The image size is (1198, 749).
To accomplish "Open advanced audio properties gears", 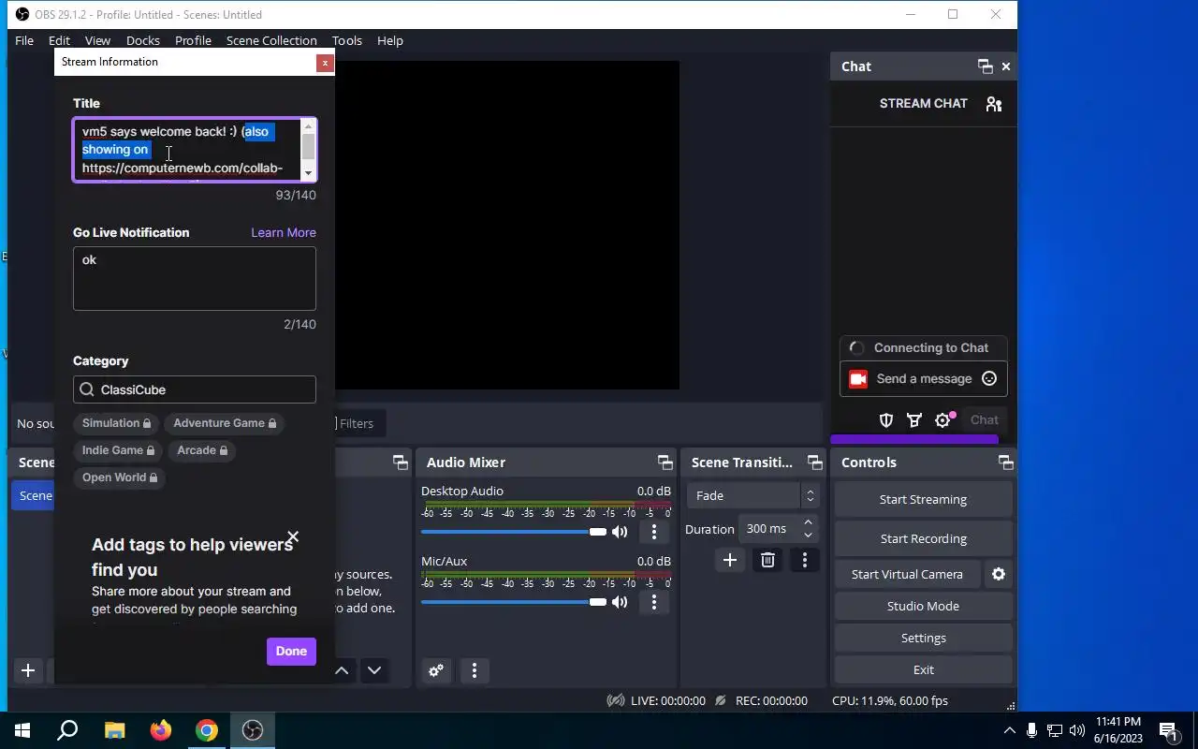I will (x=436, y=670).
